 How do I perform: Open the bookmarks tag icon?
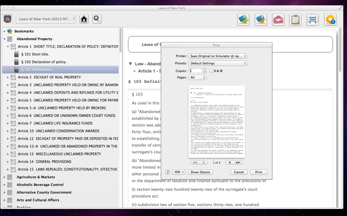pyautogui.click(x=261, y=19)
